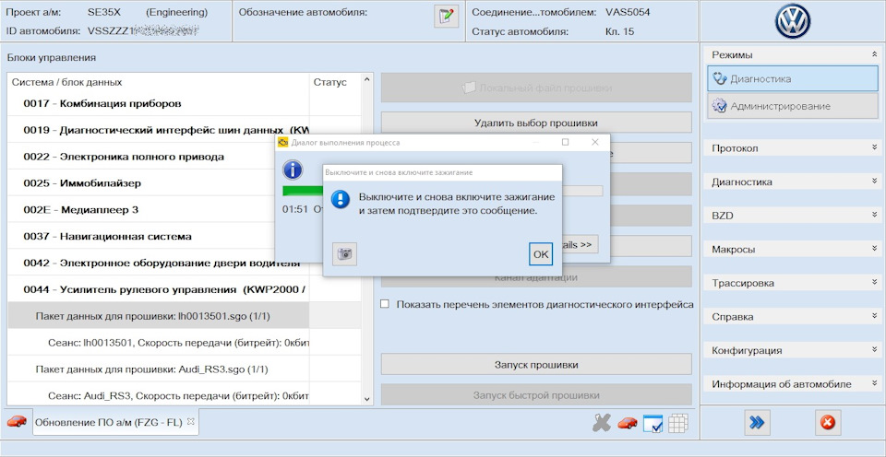Viewport: 886px width, 457px height.
Task: Click the screenshot camera icon in message dialog
Action: point(344,254)
